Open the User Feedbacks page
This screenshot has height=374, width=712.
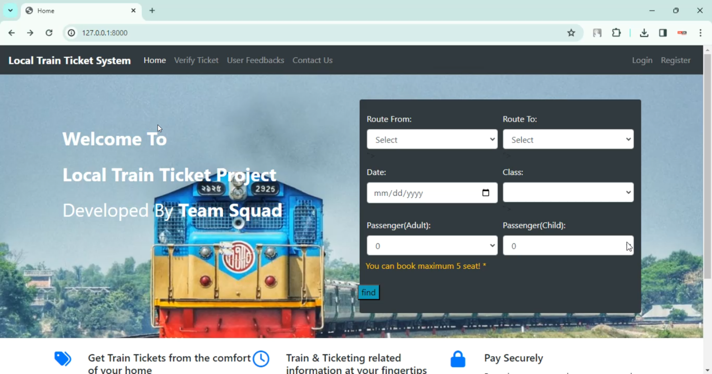pyautogui.click(x=255, y=60)
